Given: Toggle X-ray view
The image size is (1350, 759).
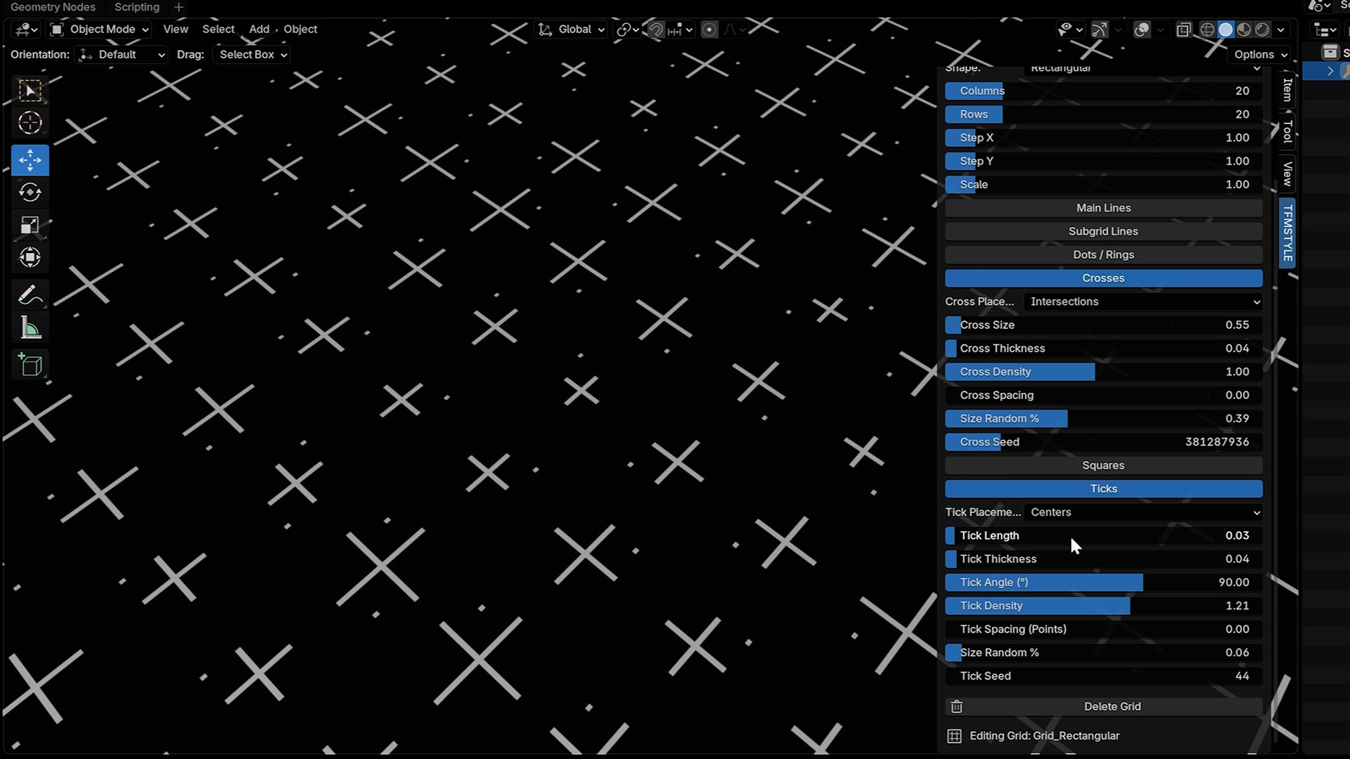Looking at the screenshot, I should tap(1184, 30).
